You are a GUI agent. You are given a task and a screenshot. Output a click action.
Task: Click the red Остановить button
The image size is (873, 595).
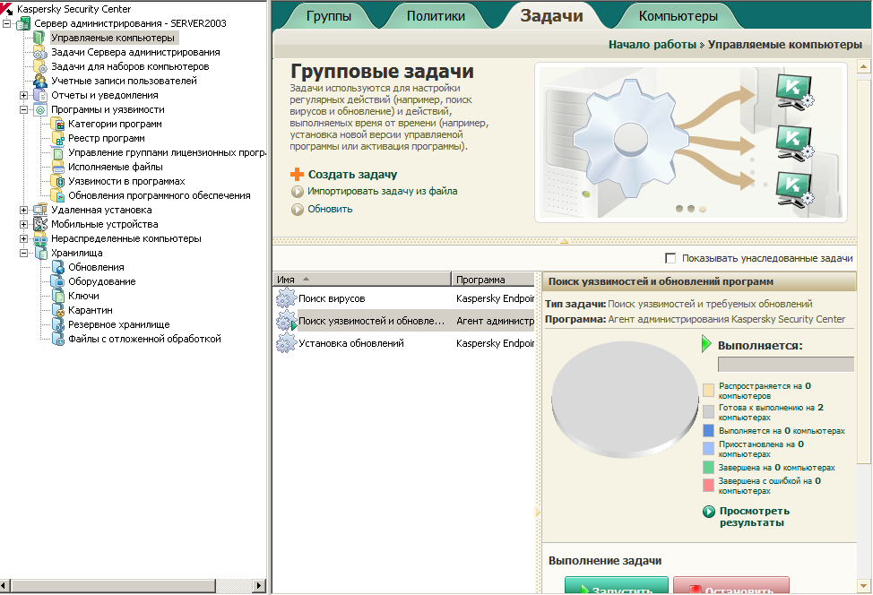[731, 585]
